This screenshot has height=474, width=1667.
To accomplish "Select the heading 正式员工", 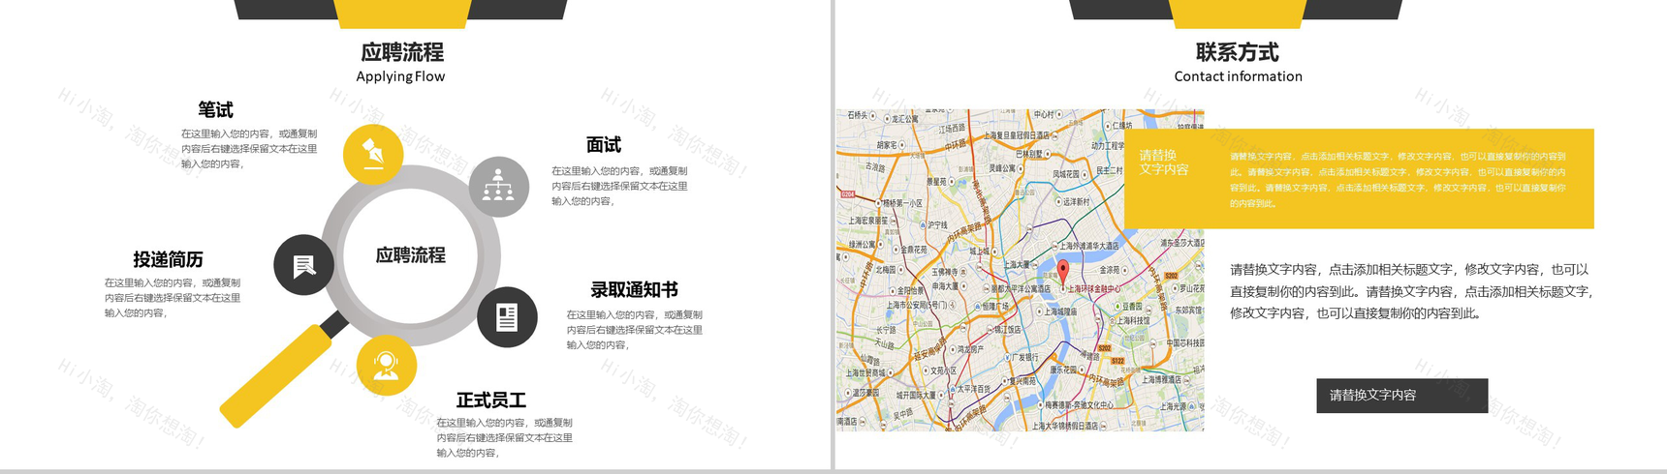I will coord(491,400).
